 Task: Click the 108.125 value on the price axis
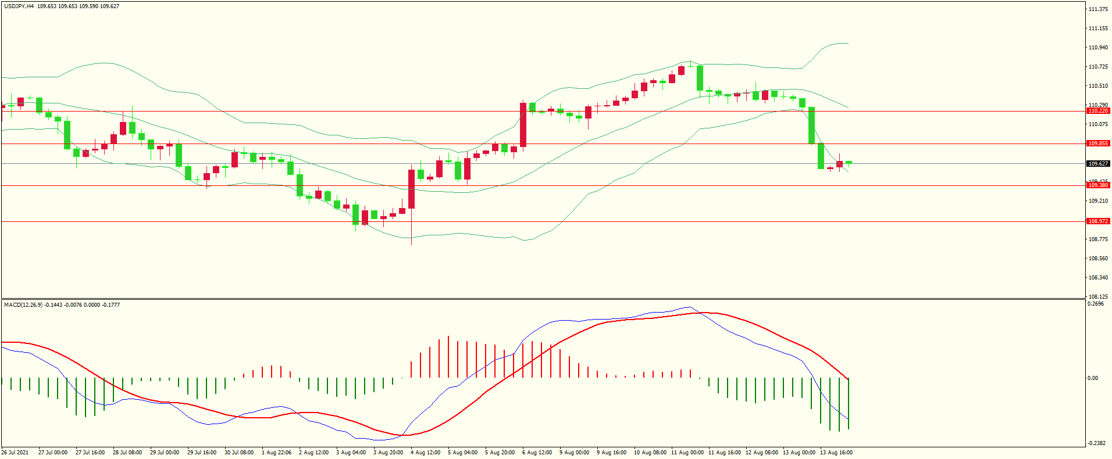(1098, 296)
